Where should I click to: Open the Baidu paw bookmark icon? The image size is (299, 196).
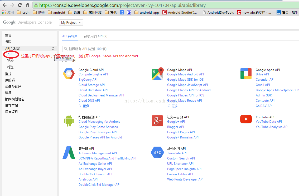(x=129, y=12)
